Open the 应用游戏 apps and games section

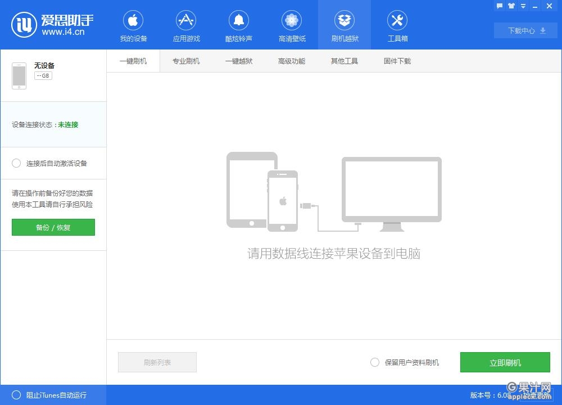[186, 25]
